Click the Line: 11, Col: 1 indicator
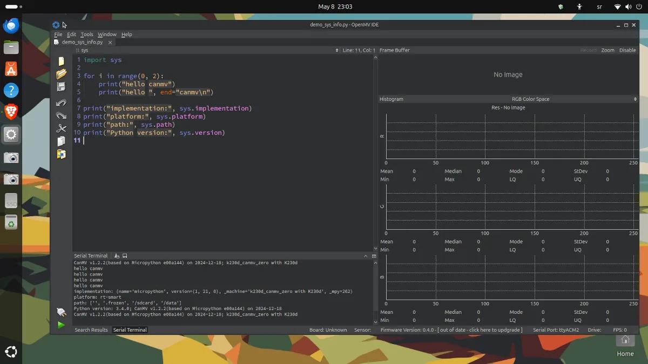This screenshot has width=648, height=364. [x=359, y=50]
